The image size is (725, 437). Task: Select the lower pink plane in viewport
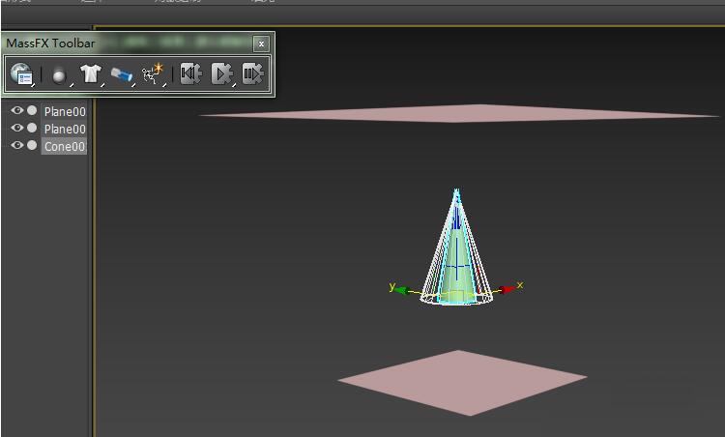tap(462, 382)
